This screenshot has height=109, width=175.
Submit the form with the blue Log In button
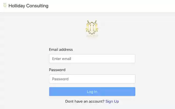pos(92,92)
